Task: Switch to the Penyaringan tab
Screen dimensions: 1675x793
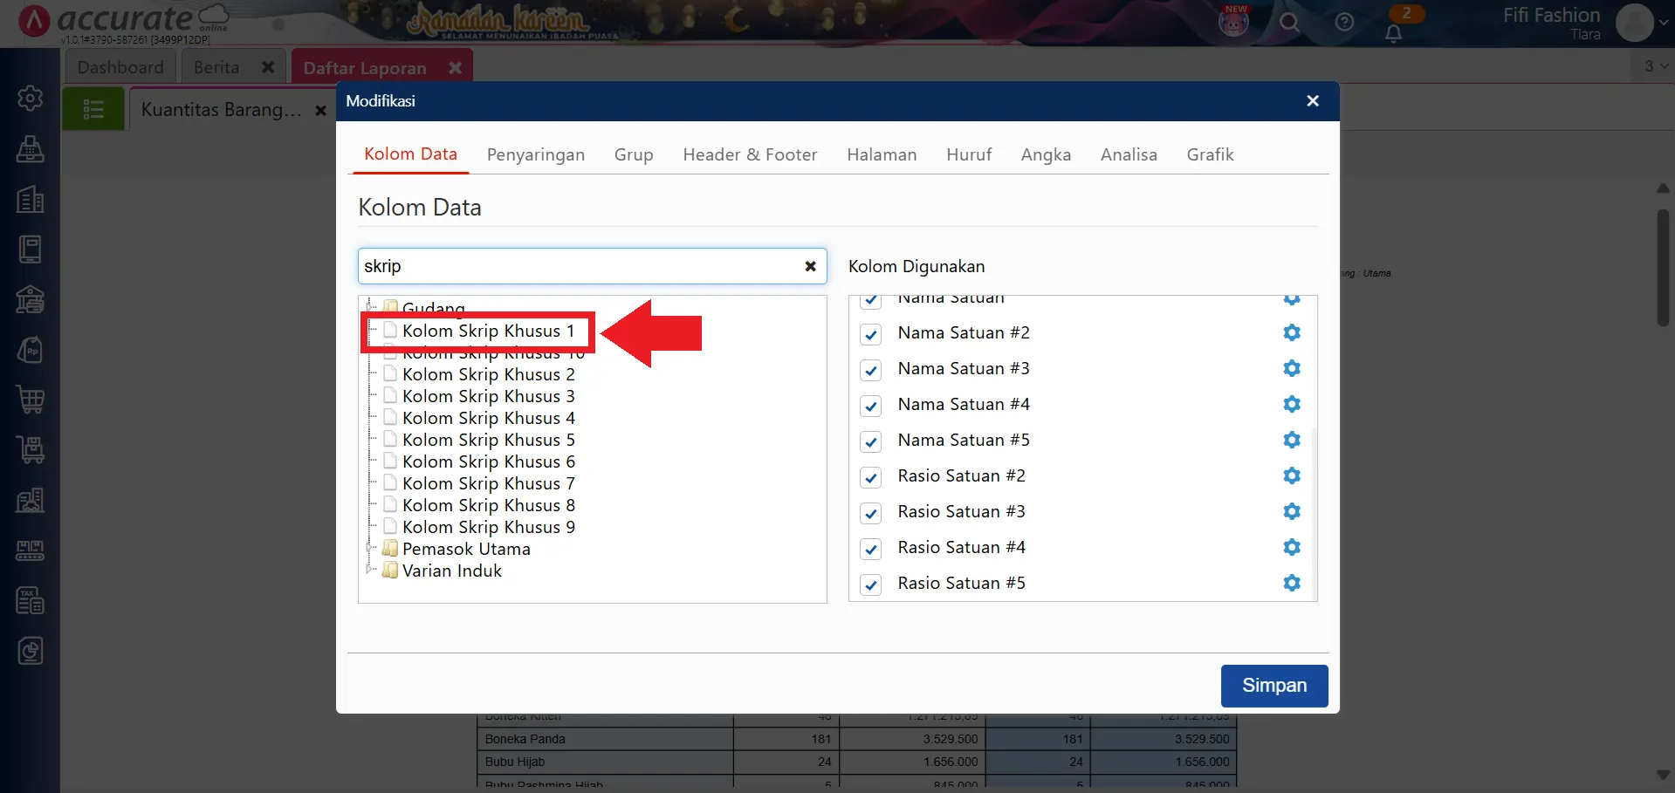Action: click(x=535, y=154)
